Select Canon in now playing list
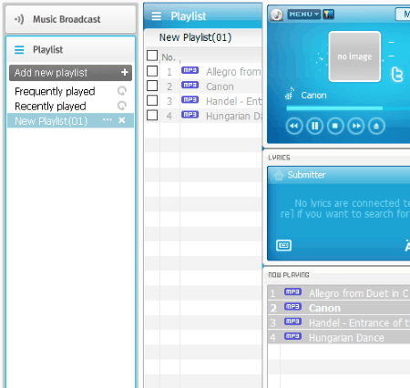The image size is (410, 388). tap(339, 308)
